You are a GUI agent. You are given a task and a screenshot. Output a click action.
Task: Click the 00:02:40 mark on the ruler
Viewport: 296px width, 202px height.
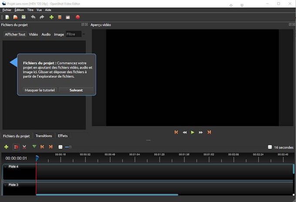tap(283, 155)
